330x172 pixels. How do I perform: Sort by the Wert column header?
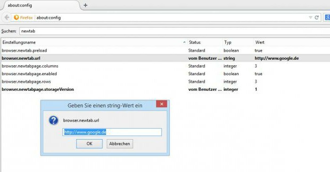point(260,42)
